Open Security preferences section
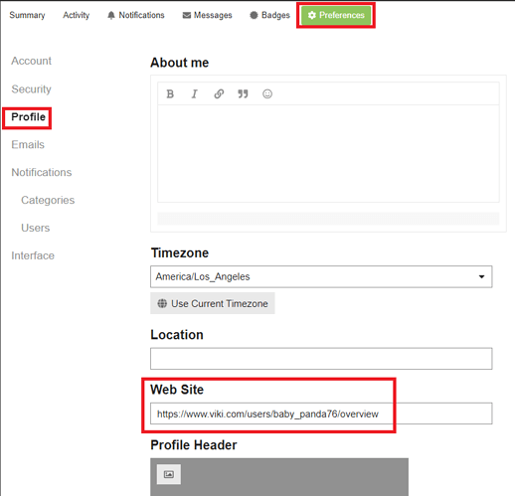 pos(32,89)
